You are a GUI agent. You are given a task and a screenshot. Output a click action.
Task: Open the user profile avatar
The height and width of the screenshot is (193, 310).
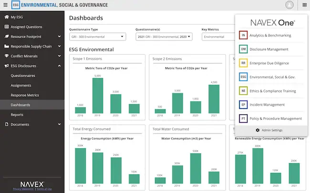(289, 5)
